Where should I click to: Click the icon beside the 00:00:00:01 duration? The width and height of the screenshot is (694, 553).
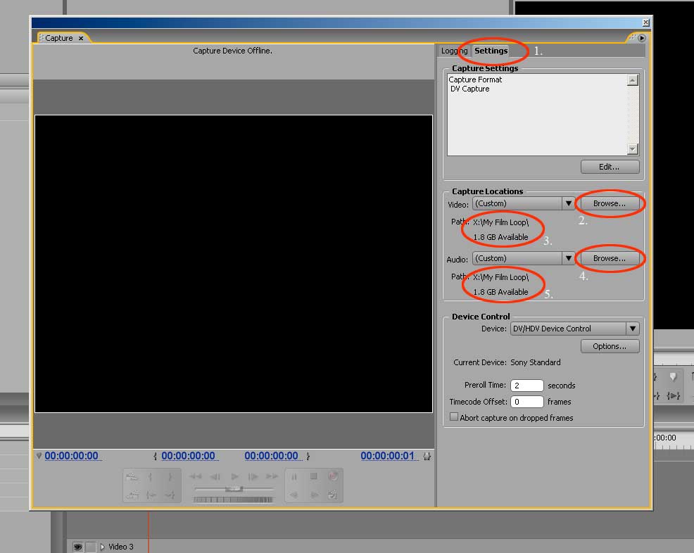click(x=427, y=456)
